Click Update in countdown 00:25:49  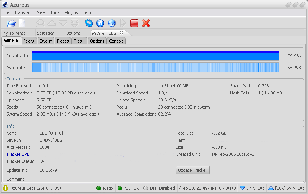[x=48, y=170]
